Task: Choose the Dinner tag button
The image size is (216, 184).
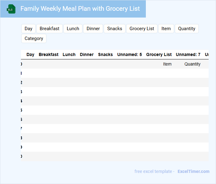Action: point(93,29)
